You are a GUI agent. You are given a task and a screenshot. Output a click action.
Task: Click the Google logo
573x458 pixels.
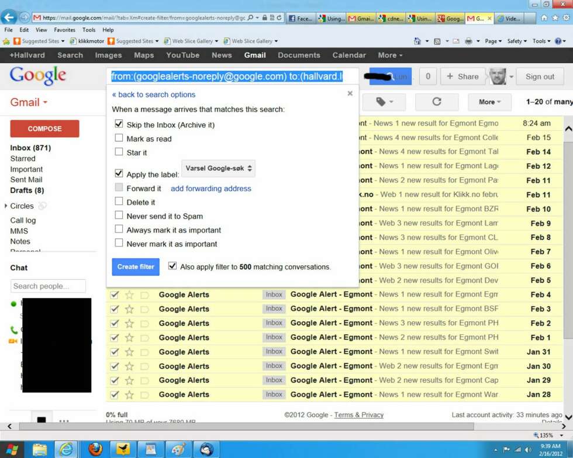point(37,75)
